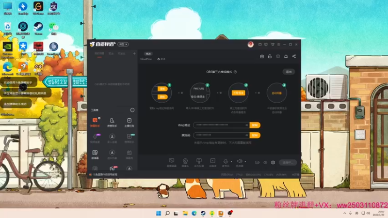388x218 pixels.
Task: Click the skin shirt icon in title bar
Action: 273,45
